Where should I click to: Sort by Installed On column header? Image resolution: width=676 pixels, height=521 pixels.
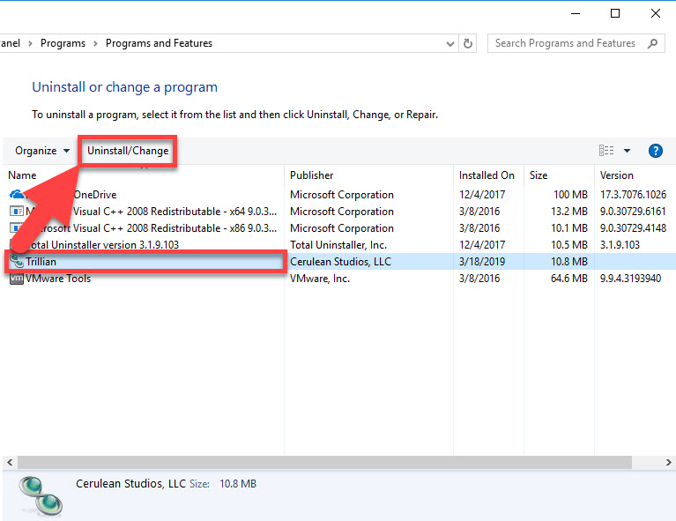coord(487,175)
